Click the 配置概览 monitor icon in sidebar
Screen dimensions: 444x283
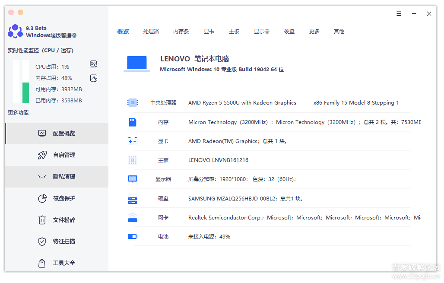42,134
